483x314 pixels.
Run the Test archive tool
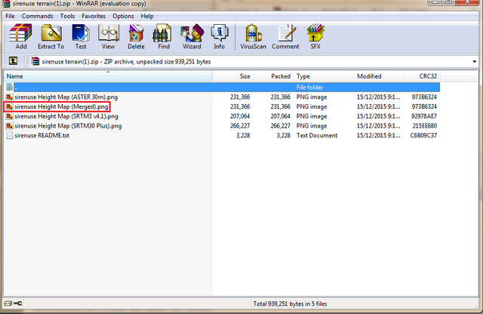pyautogui.click(x=81, y=37)
